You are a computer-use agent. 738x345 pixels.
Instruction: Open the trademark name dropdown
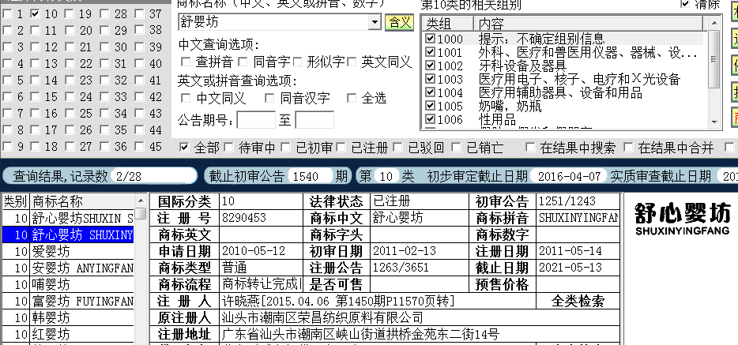click(x=375, y=22)
